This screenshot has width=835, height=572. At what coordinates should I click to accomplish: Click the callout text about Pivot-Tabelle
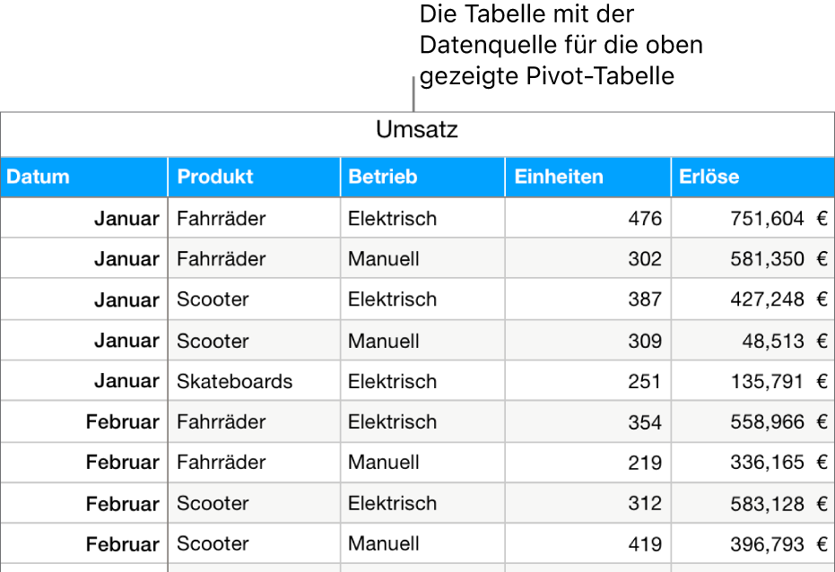click(561, 46)
